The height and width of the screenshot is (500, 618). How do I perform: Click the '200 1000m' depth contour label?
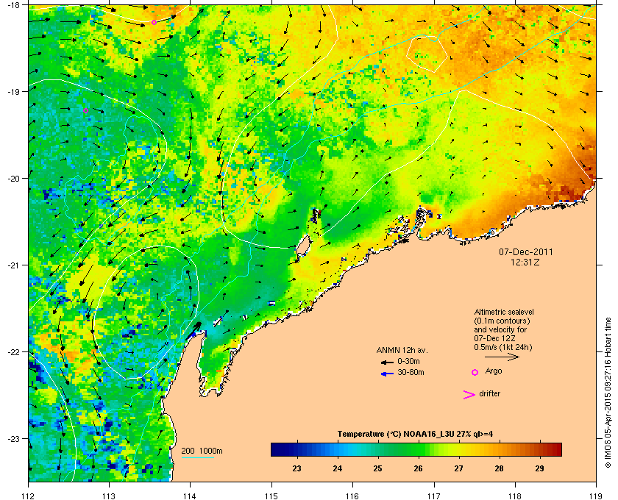pos(202,451)
